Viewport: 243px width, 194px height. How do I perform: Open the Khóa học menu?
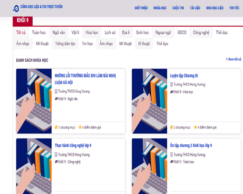tap(160, 8)
